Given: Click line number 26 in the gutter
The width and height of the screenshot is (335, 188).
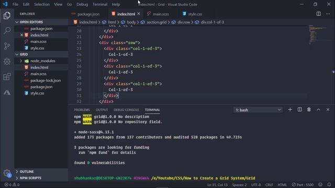Looking at the screenshot, I should [x=79, y=66].
